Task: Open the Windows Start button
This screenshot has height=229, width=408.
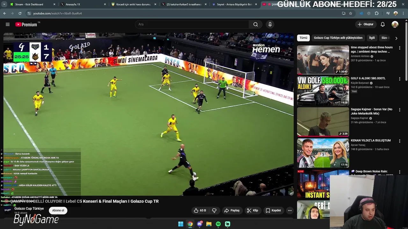Action: tap(181, 224)
